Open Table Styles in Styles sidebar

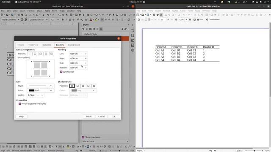click(101, 29)
